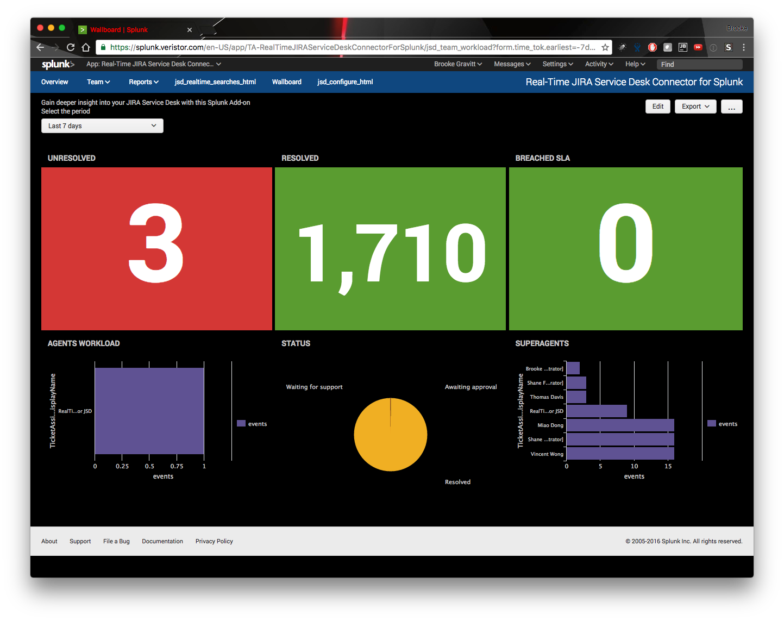The height and width of the screenshot is (621, 784).
Task: Open the File a Bug footer link
Action: [x=116, y=541]
